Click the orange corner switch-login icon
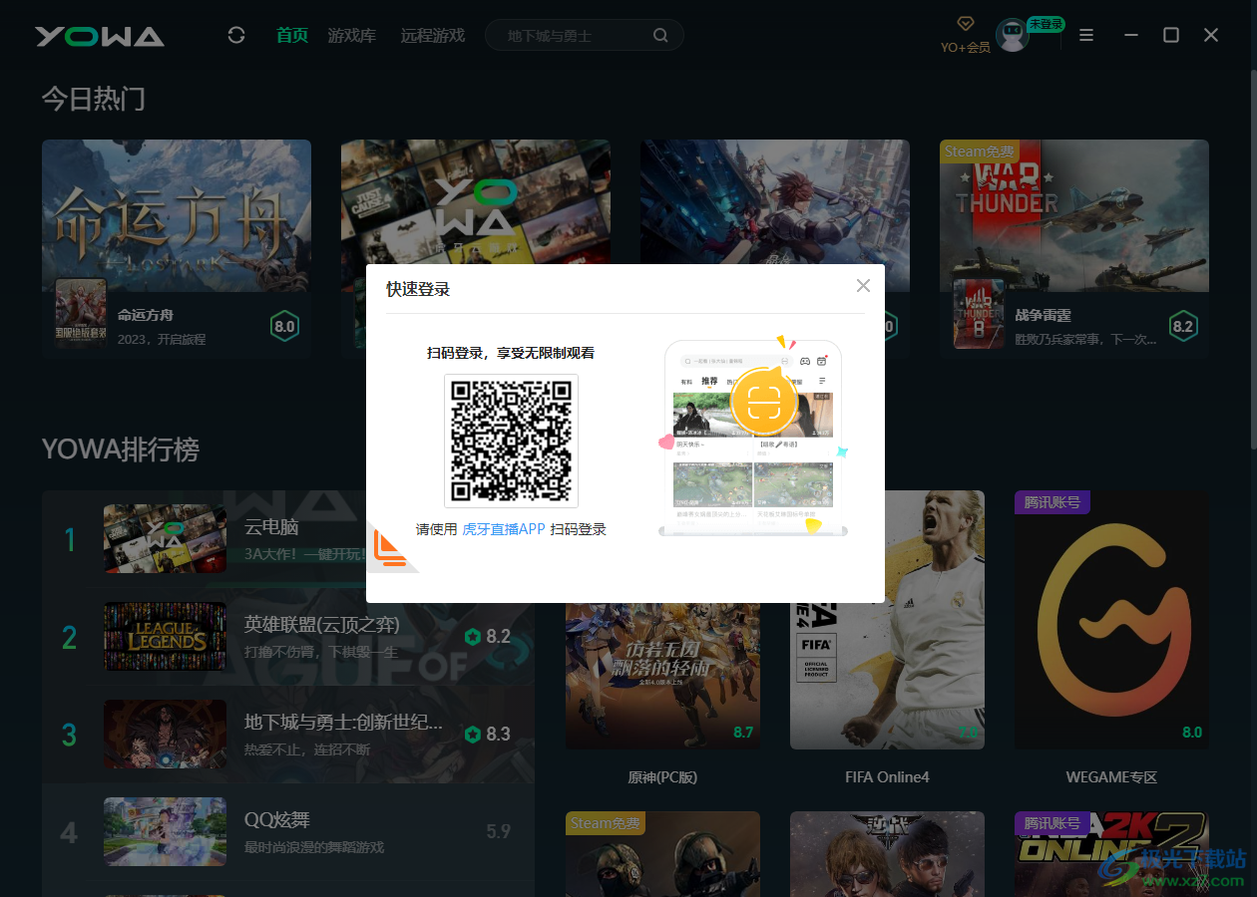This screenshot has width=1257, height=897. [x=390, y=548]
